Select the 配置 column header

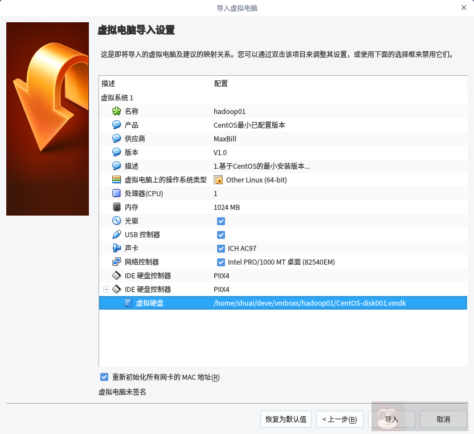click(x=221, y=83)
